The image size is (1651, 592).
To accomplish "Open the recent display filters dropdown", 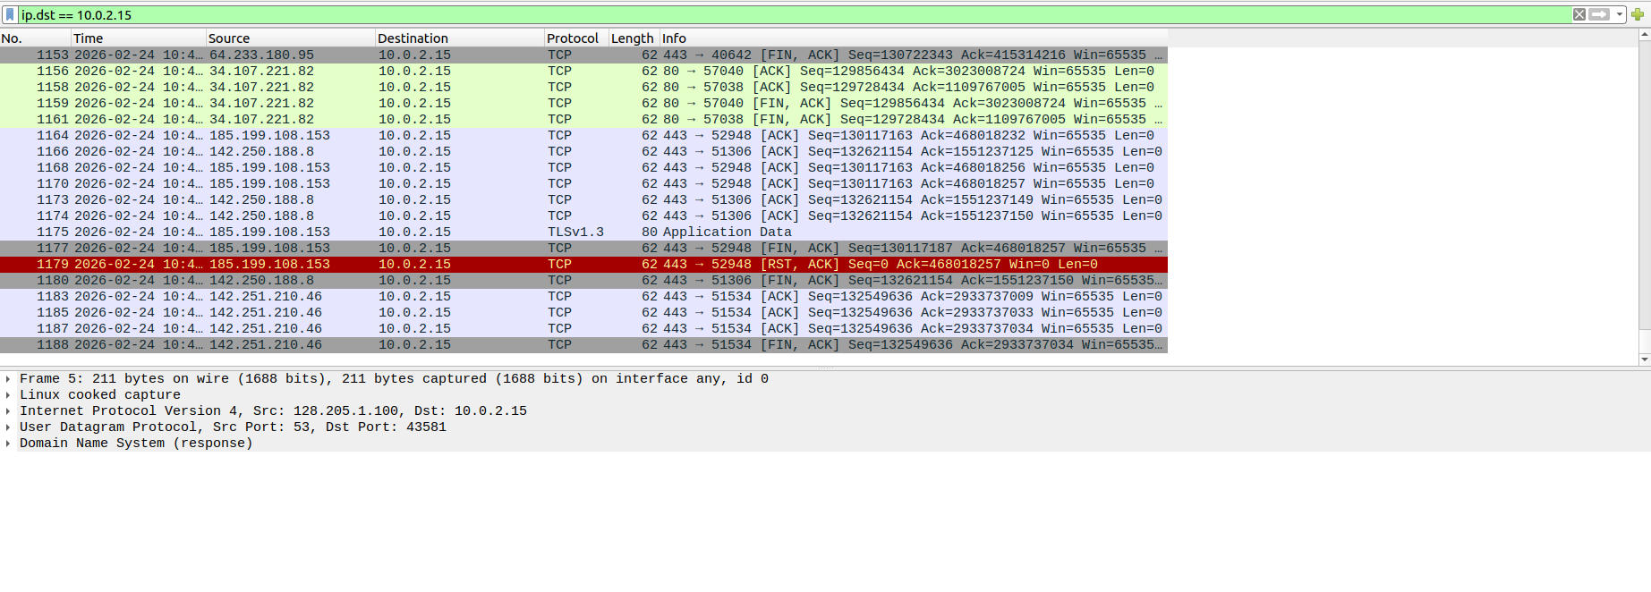I will point(1620,14).
